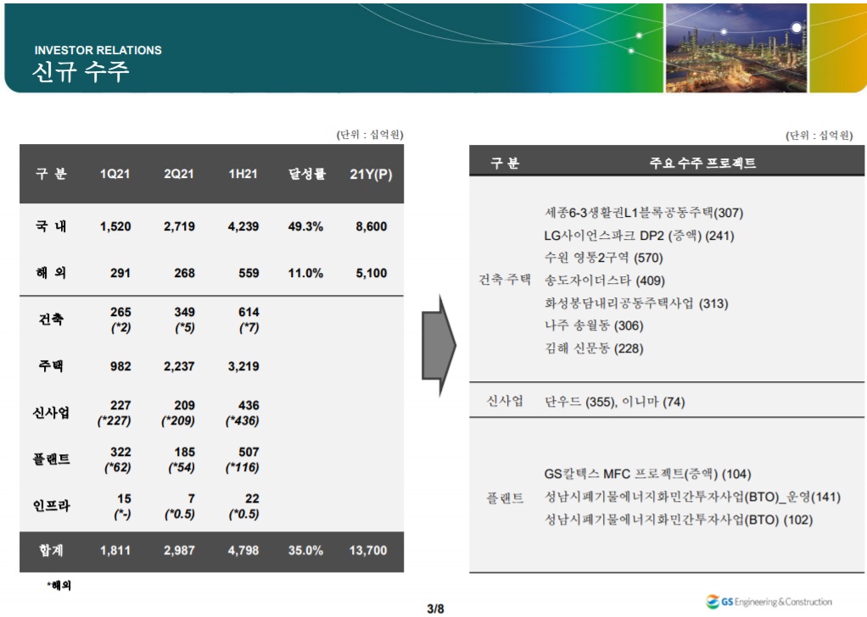The width and height of the screenshot is (867, 617).
Task: Select the 플랜트 1Q21 value 322
Action: (120, 452)
